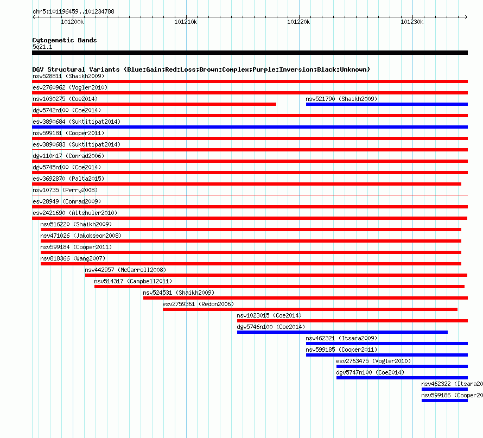The width and height of the screenshot is (483, 438).
Task: Select nsv462322 Itsara label
Action: coord(452,384)
